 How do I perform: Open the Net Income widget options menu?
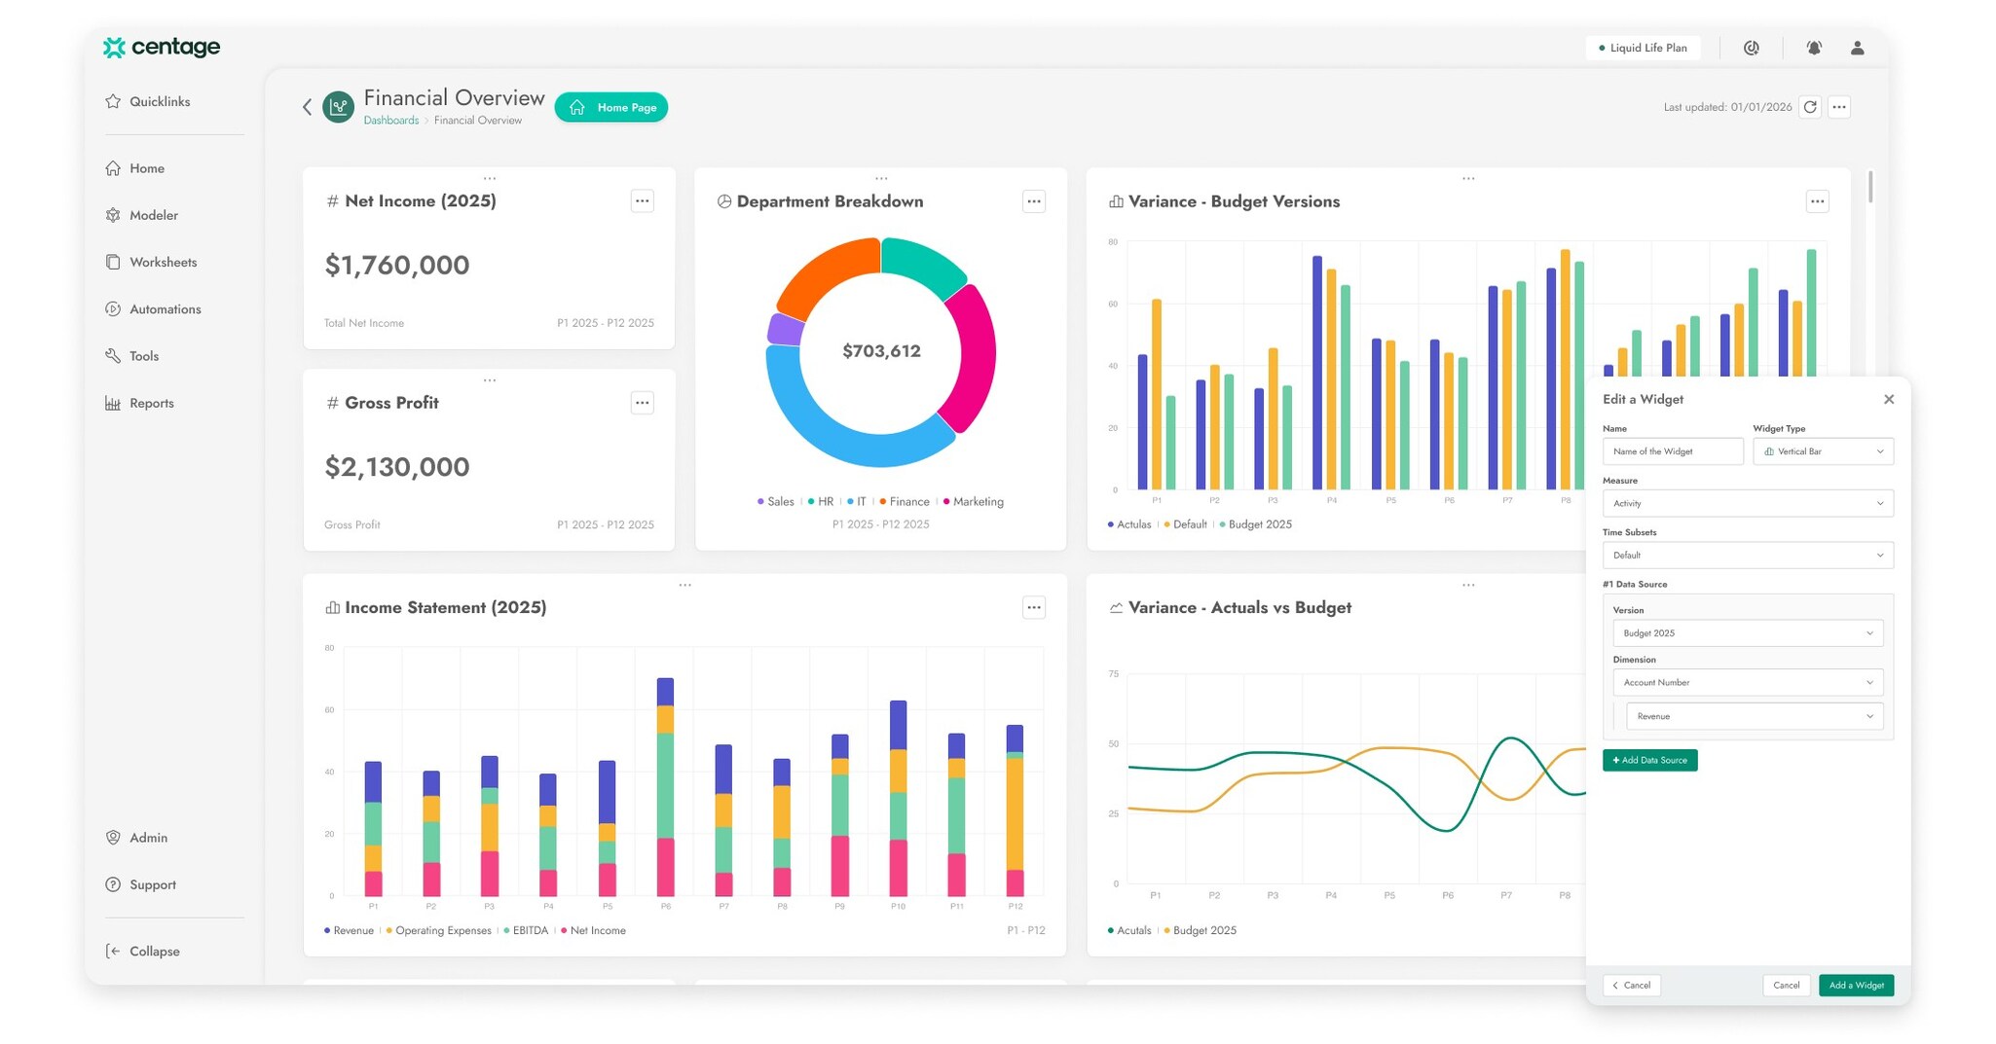pyautogui.click(x=642, y=200)
